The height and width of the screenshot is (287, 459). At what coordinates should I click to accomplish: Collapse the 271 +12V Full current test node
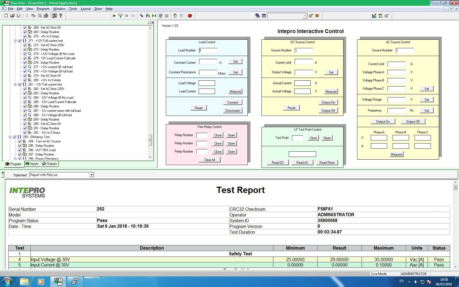click(x=15, y=41)
